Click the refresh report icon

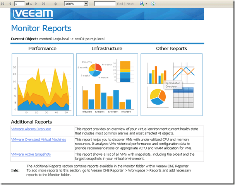coord(153,3)
